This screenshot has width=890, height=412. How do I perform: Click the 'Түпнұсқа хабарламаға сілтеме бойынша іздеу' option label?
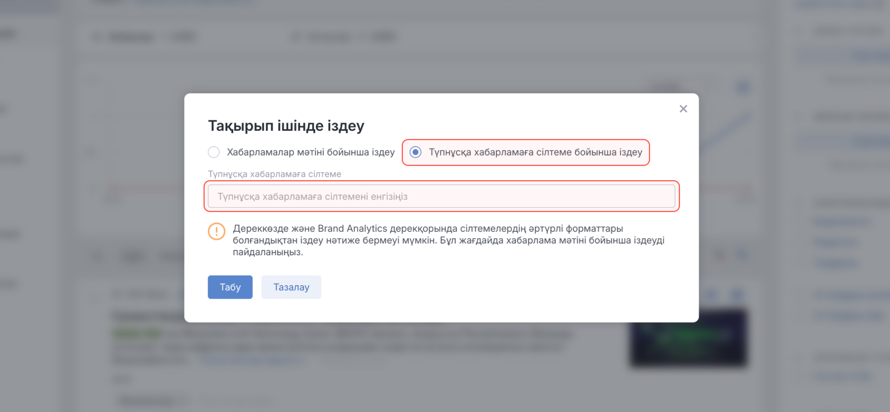click(535, 152)
